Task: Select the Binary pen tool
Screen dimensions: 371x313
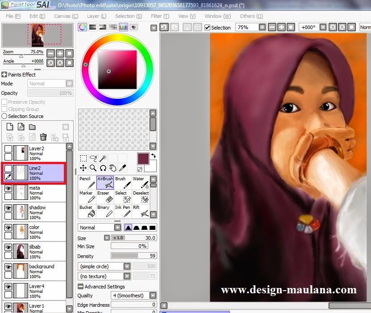Action: (105, 211)
